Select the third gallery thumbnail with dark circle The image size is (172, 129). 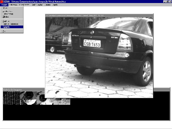pos(41,98)
